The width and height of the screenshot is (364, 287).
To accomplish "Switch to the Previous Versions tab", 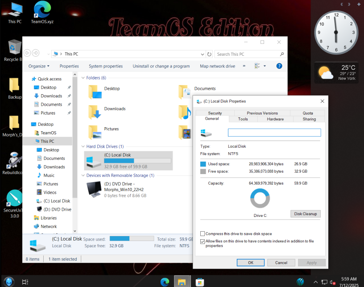I will pyautogui.click(x=262, y=113).
